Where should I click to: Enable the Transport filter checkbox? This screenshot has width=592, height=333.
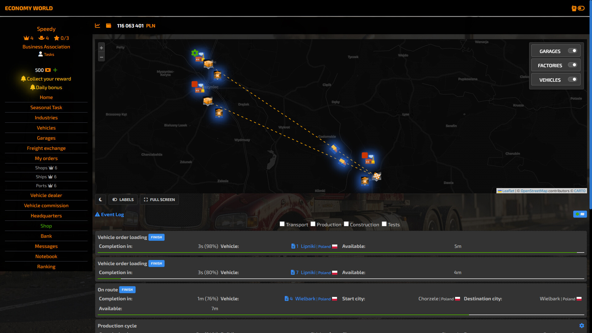coord(282,224)
